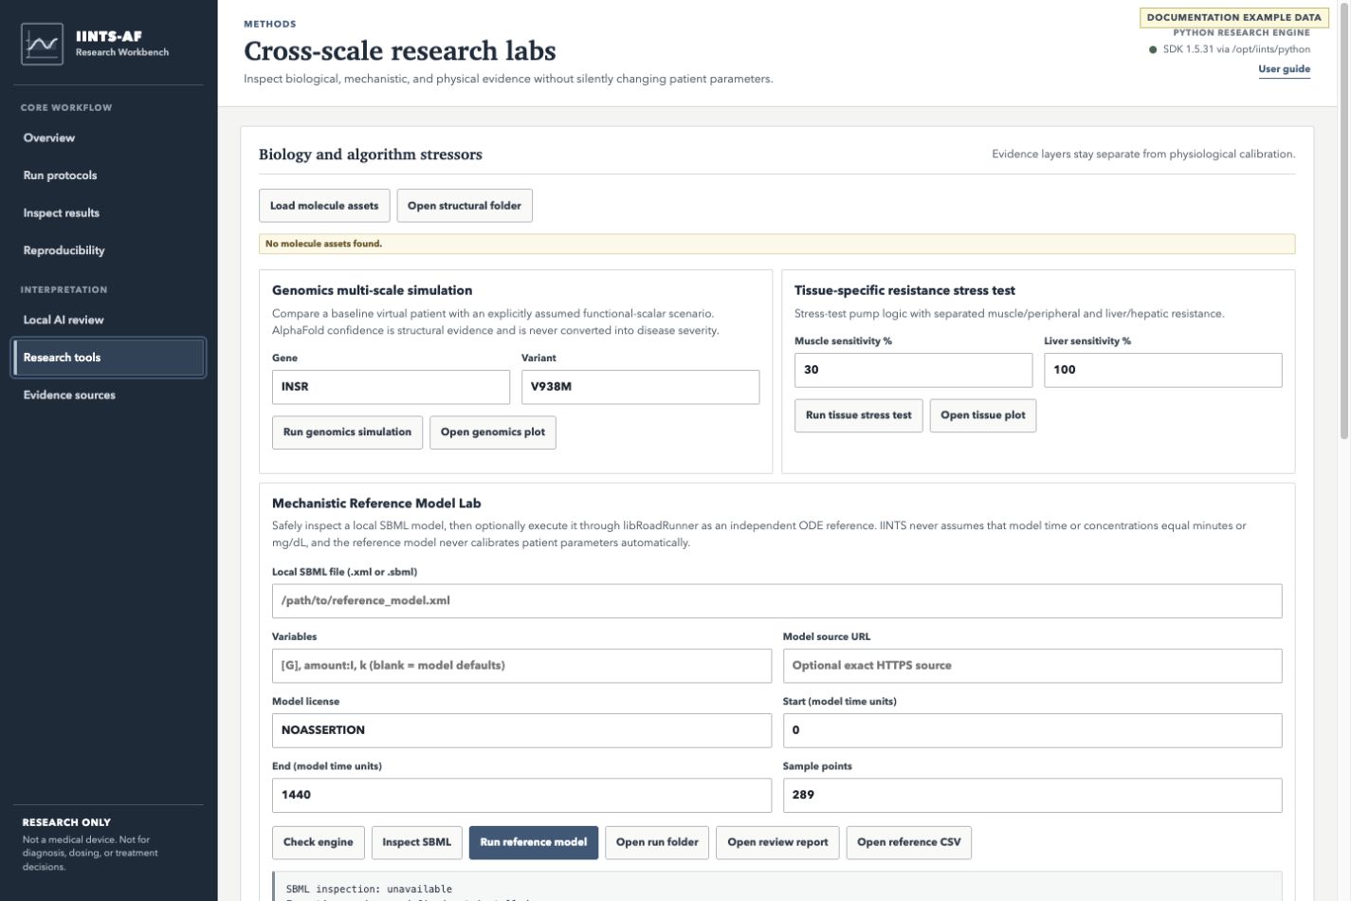This screenshot has width=1351, height=901.
Task: Run tissue stress test
Action: [x=858, y=415]
